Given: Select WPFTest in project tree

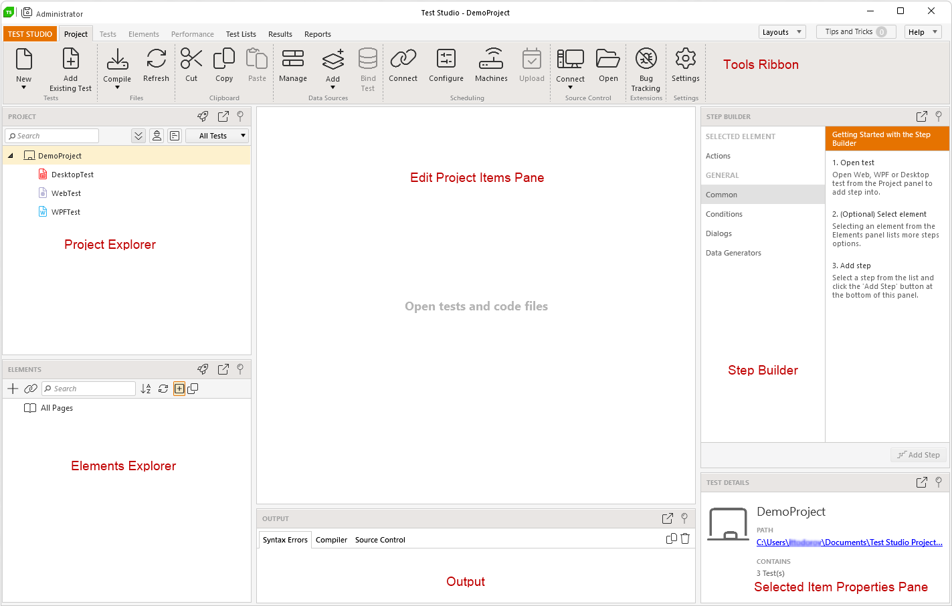Looking at the screenshot, I should [x=66, y=212].
